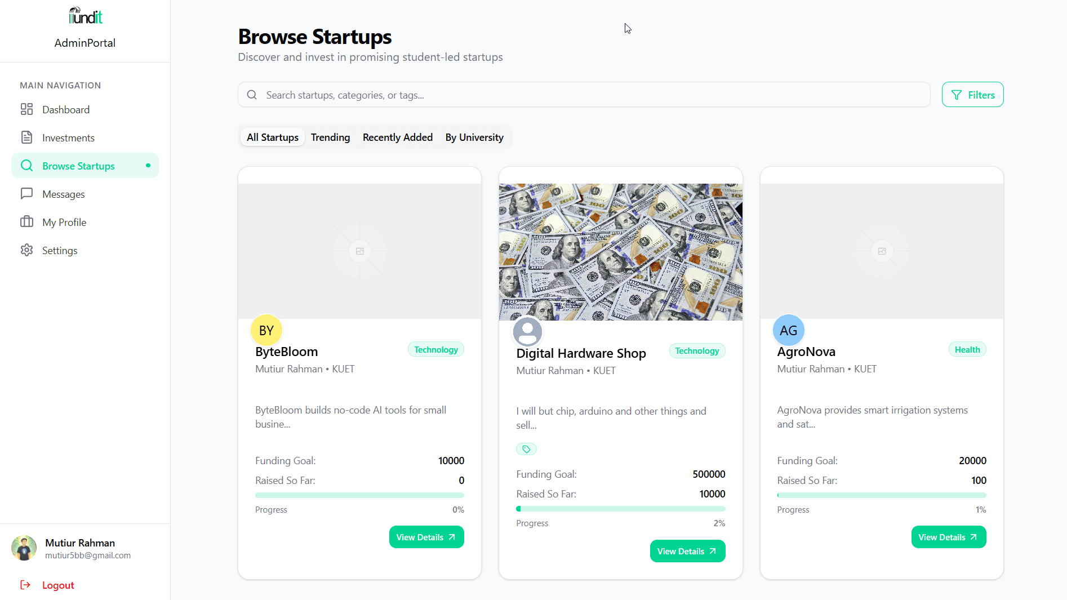Click the Technology tag on ByteBloom

pos(436,349)
